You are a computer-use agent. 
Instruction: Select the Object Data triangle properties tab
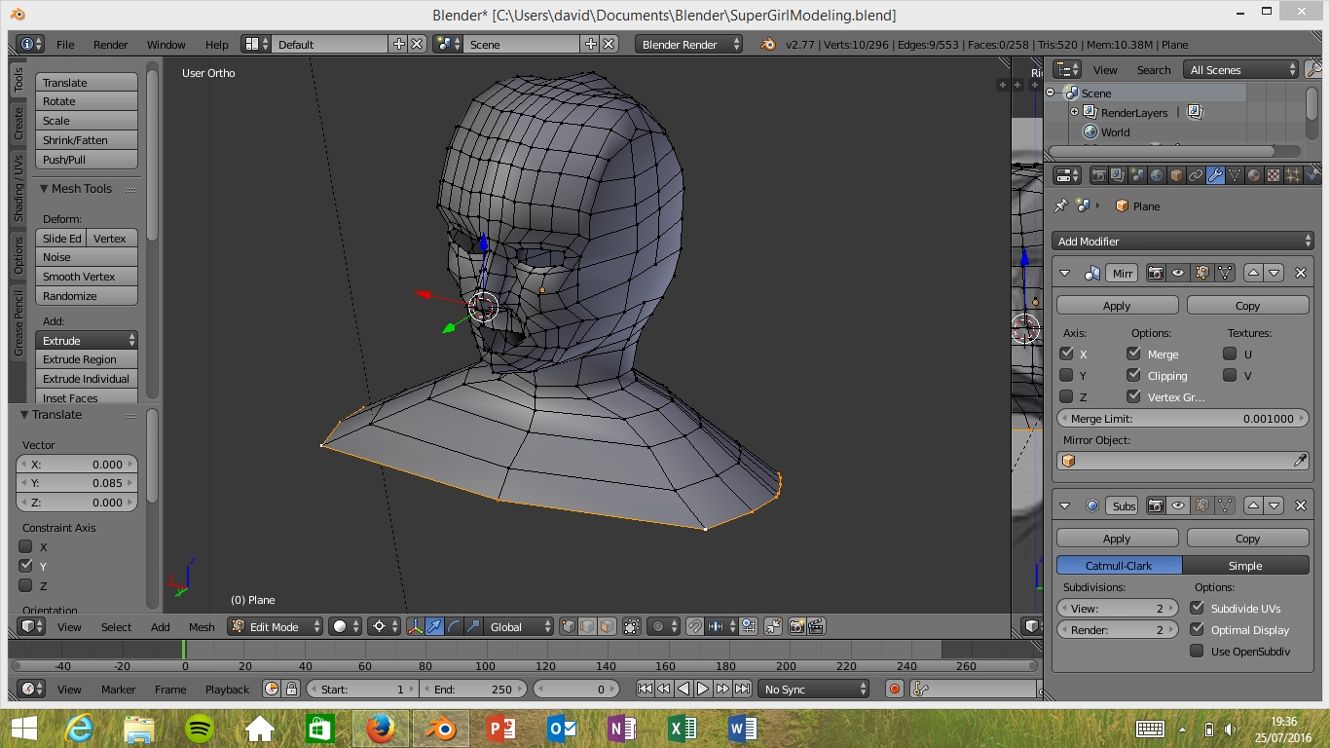point(1235,176)
